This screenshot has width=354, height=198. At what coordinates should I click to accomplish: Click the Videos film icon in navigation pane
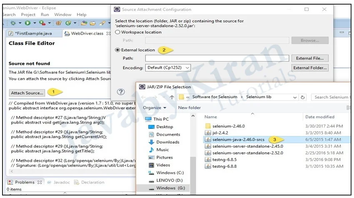point(151,165)
